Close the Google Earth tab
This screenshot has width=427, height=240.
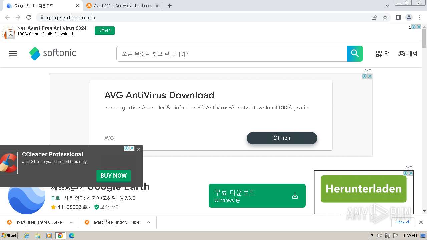click(x=77, y=6)
